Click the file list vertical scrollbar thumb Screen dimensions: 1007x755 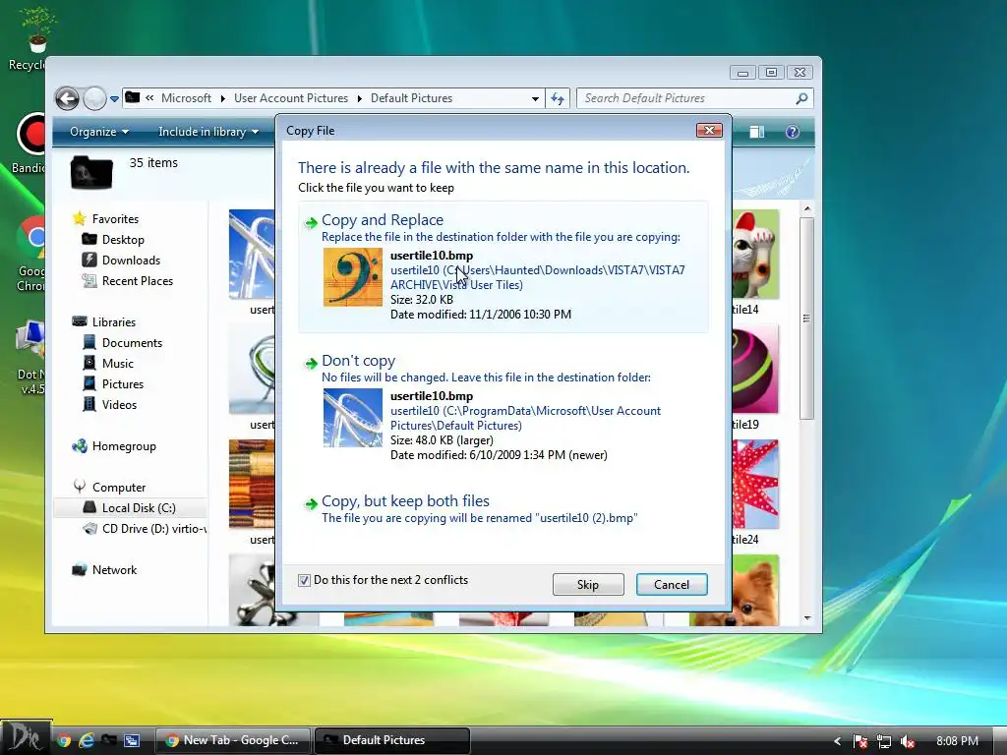807,319
